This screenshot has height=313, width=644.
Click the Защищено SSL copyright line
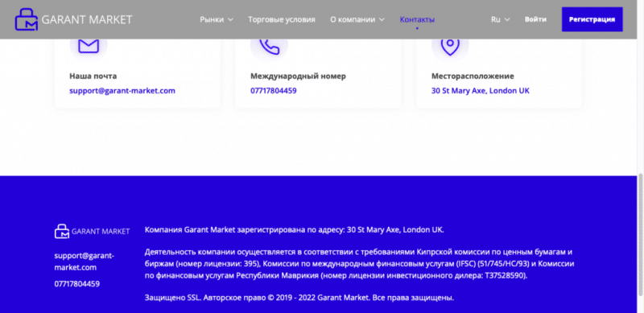[x=299, y=298]
